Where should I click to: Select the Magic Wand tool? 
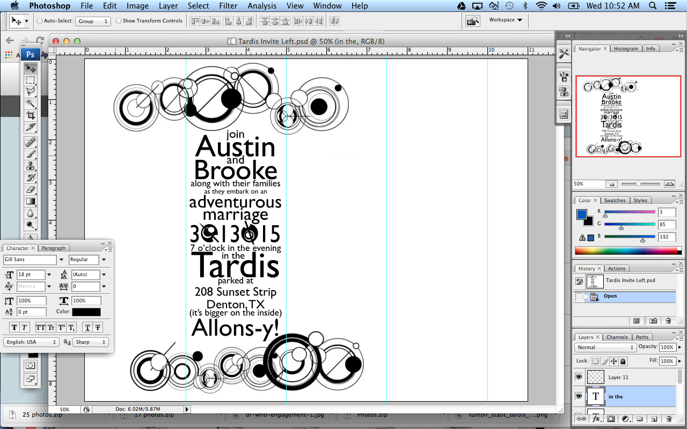tap(31, 103)
